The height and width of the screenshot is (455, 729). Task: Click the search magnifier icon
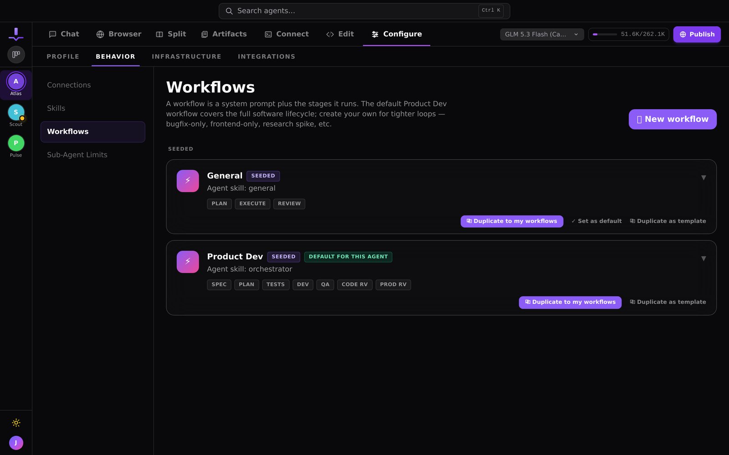click(229, 11)
